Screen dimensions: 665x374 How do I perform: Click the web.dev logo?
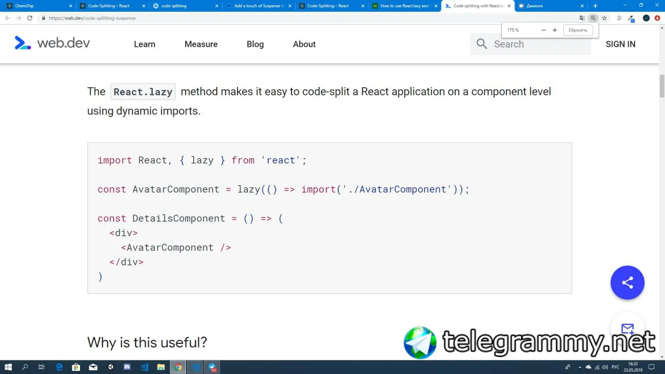tap(52, 44)
